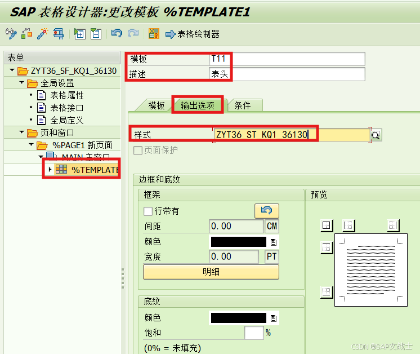Click the top border preview button
Image resolution: width=420 pixels, height=354 pixels.
[327, 247]
